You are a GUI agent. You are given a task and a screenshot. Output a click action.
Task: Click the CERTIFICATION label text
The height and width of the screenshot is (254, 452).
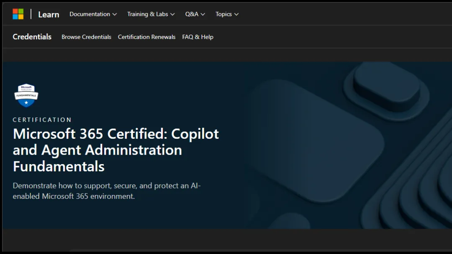pyautogui.click(x=42, y=119)
